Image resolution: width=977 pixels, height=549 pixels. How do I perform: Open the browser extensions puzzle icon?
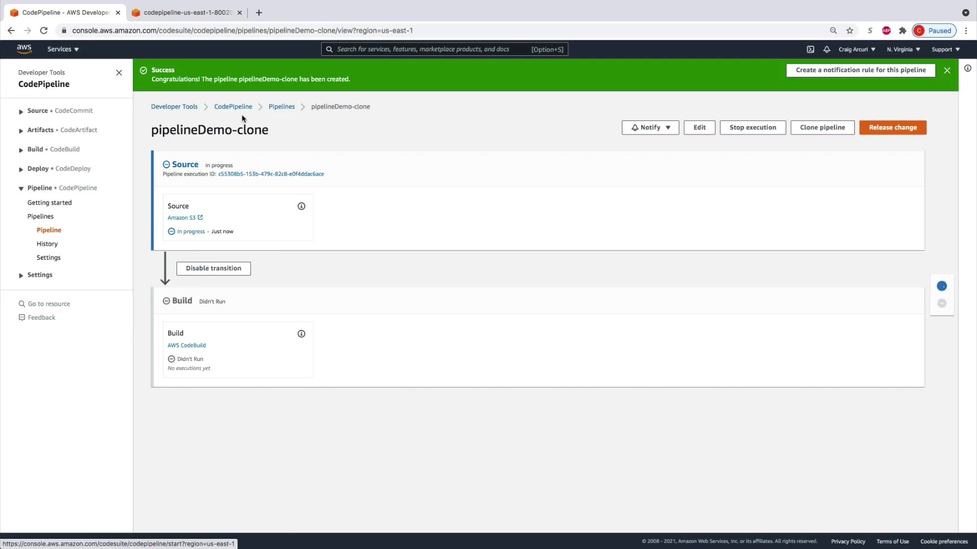(902, 30)
